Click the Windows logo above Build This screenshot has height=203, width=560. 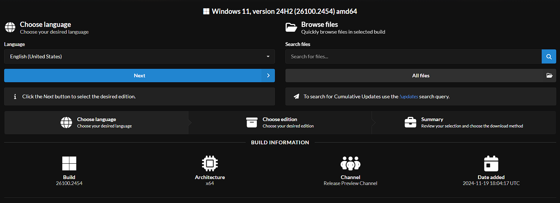(x=69, y=164)
